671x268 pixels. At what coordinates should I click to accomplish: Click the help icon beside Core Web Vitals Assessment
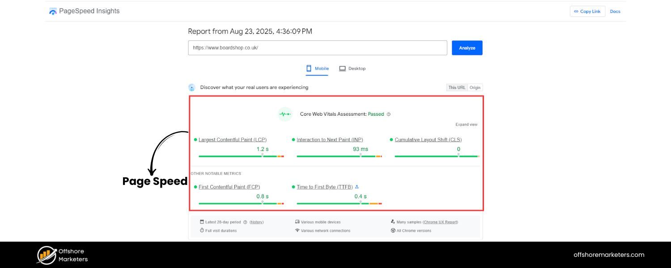[388, 114]
